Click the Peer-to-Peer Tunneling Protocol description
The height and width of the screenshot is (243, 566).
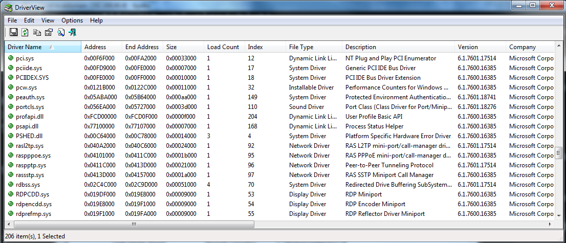point(389,165)
